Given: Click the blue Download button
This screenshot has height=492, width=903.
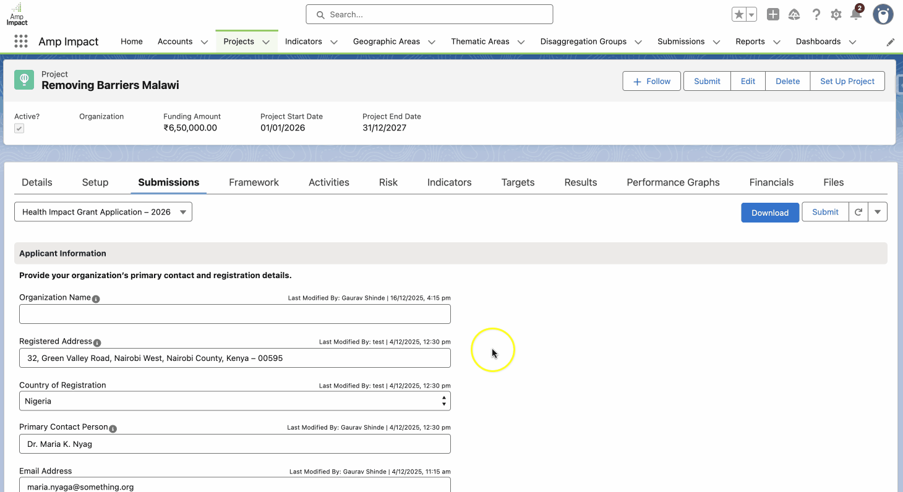Looking at the screenshot, I should pyautogui.click(x=769, y=213).
